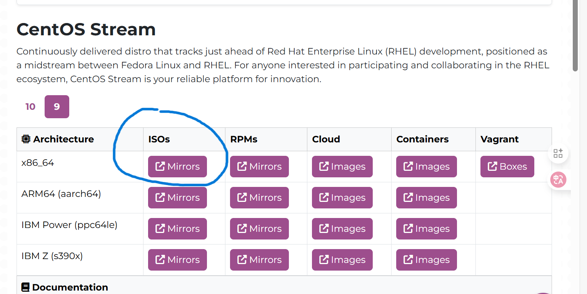Open Container Images for x86_64
587x294 pixels.
pos(426,166)
